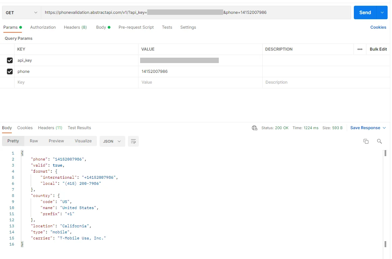This screenshot has height=259, width=392.
Task: Switch to the Authorization tab
Action: point(43,27)
